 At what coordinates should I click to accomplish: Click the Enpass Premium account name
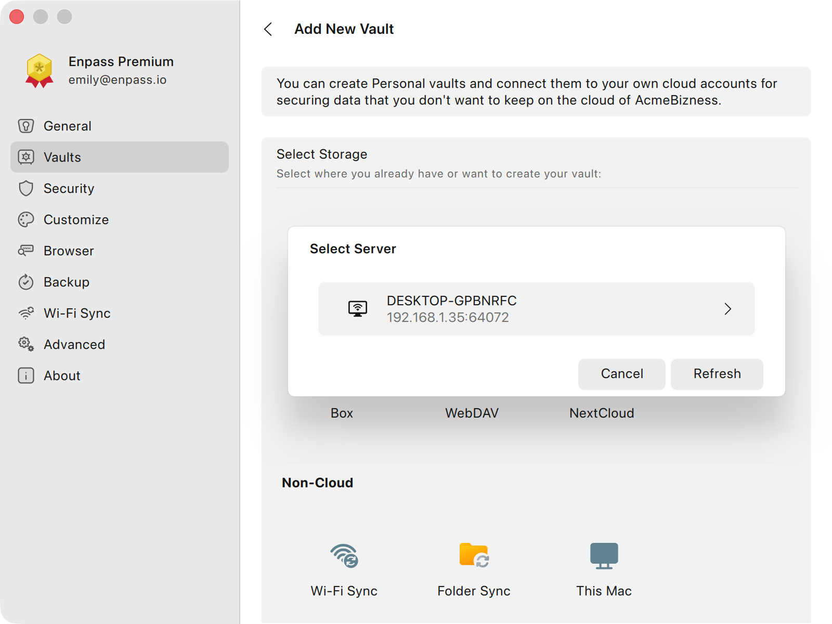pyautogui.click(x=121, y=61)
